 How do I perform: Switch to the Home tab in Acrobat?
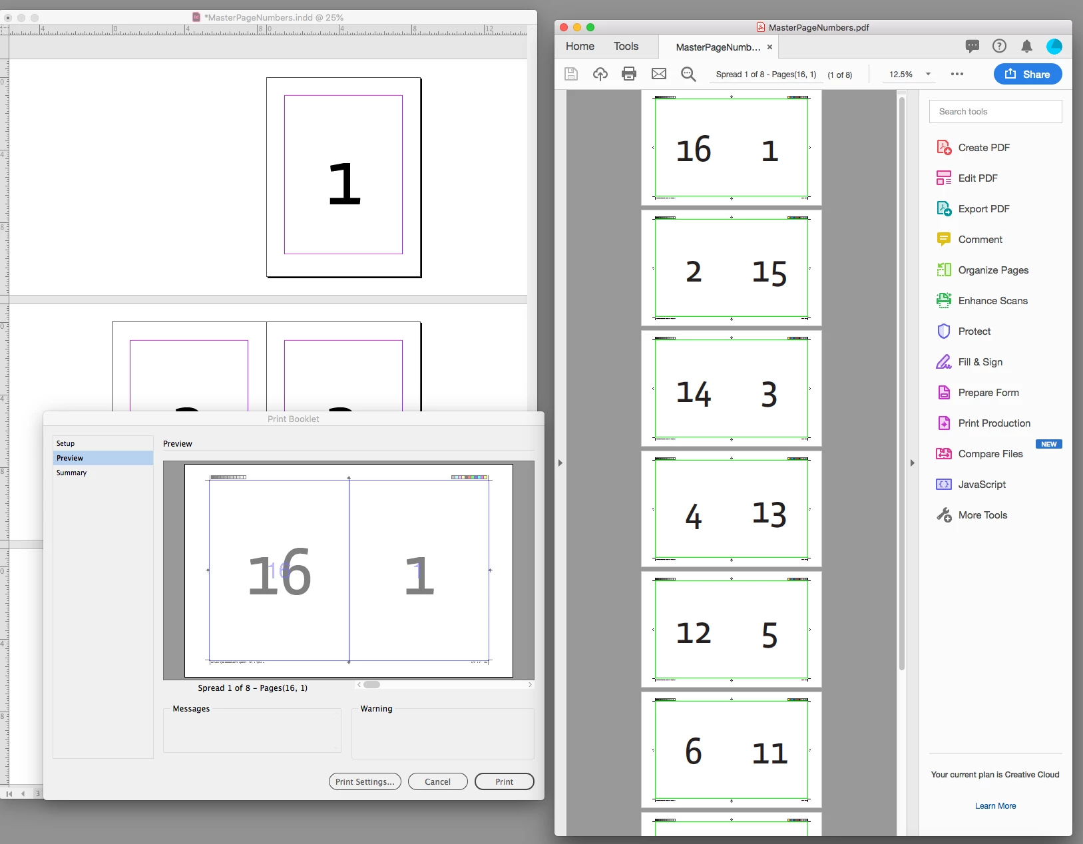pos(580,46)
